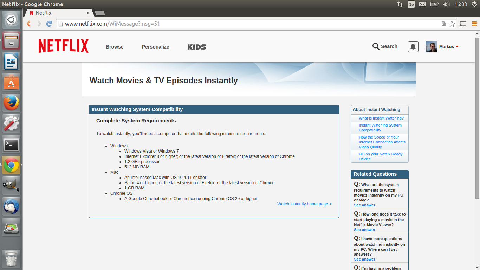Click the Search magnifier icon
Image resolution: width=480 pixels, height=270 pixels.
tap(376, 46)
